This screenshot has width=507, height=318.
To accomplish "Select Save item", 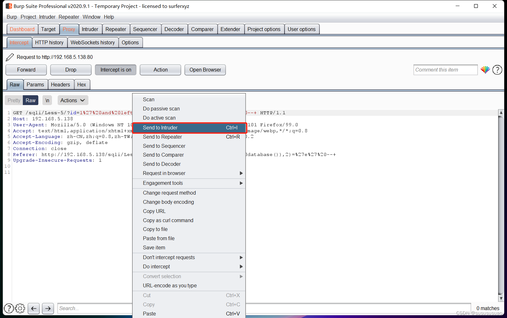I will tap(189, 247).
